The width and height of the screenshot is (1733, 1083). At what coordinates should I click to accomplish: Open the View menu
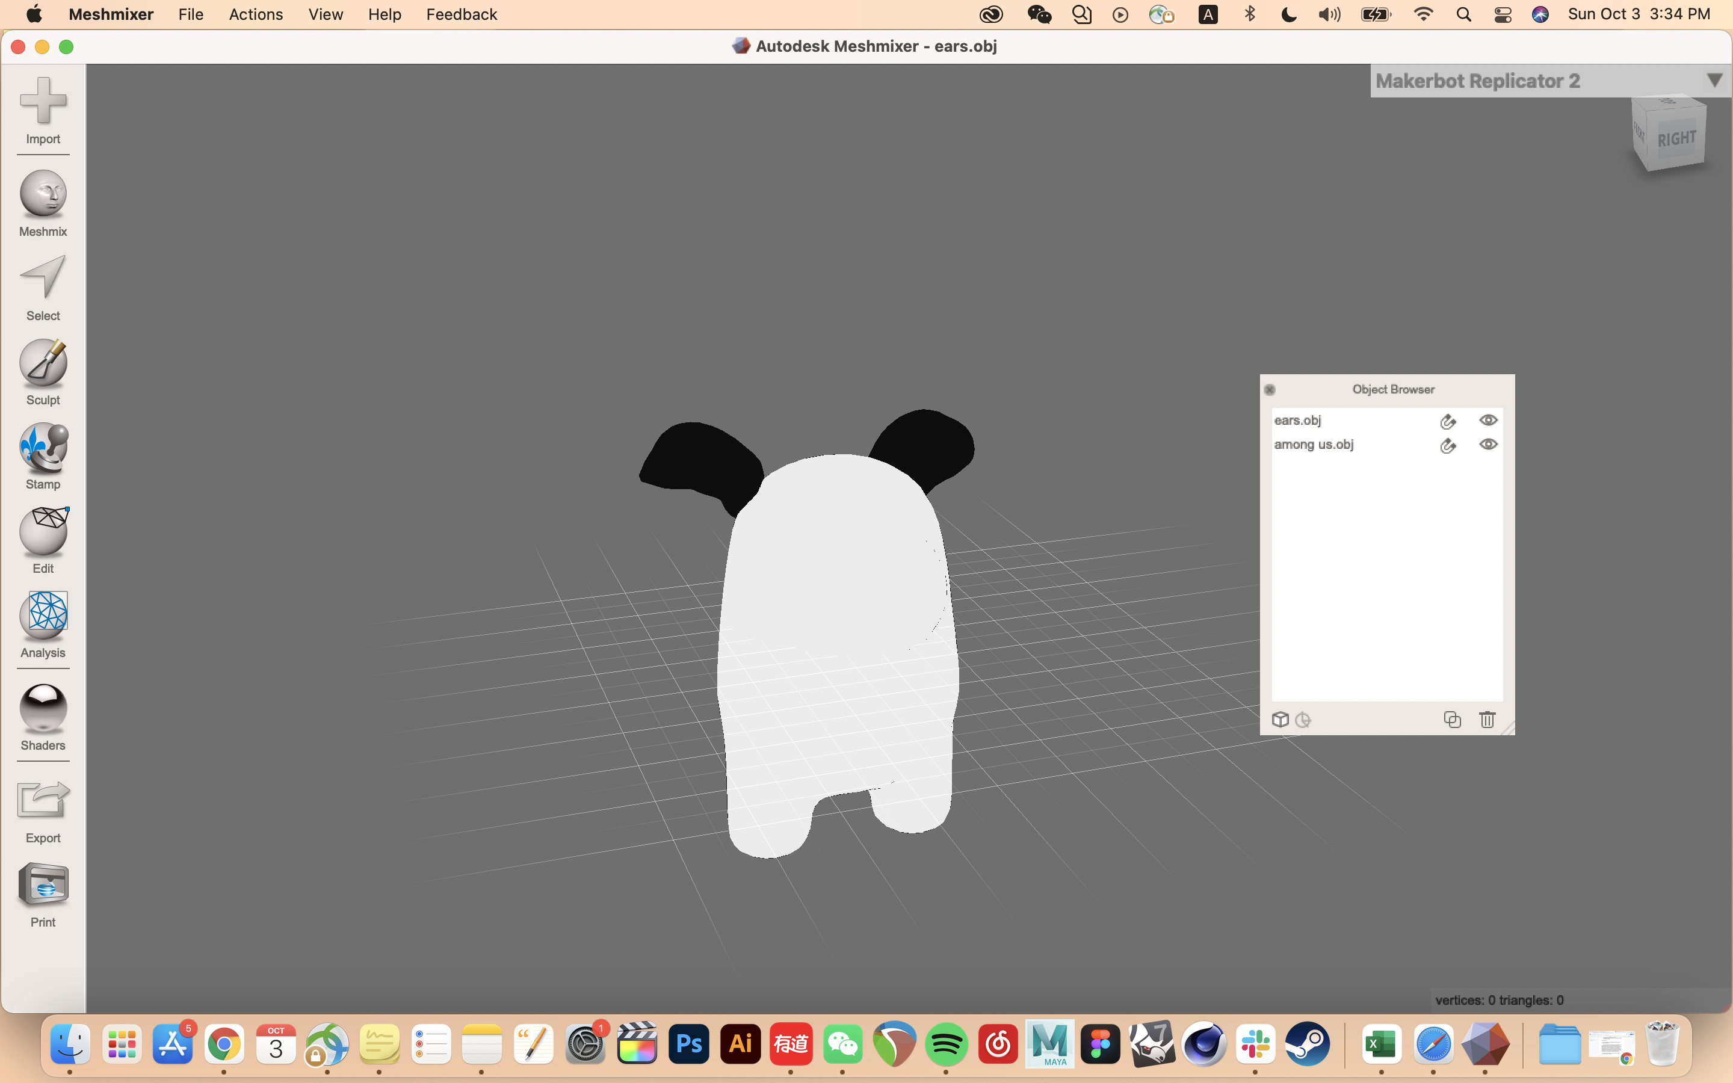click(323, 14)
